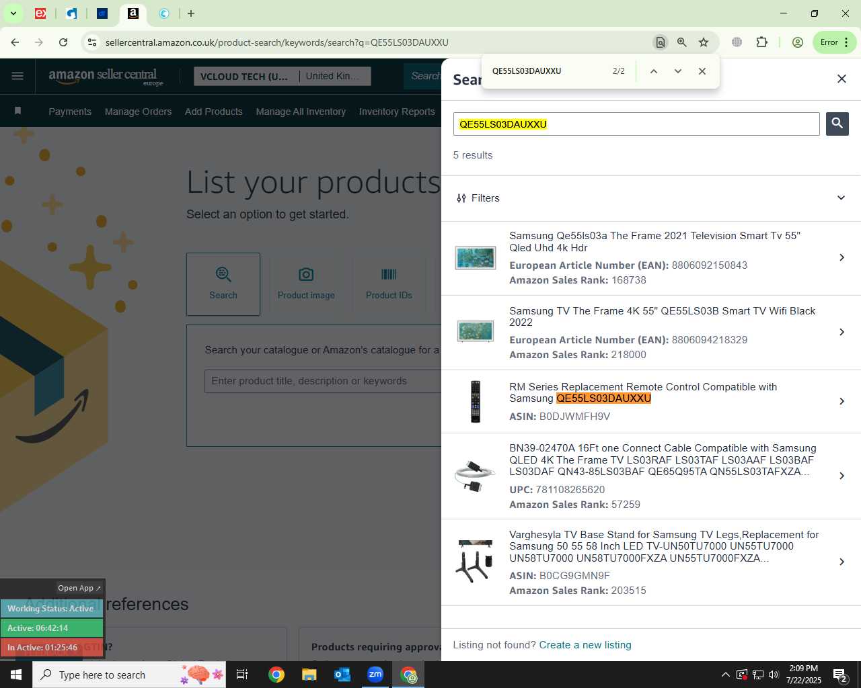This screenshot has height=688, width=861.
Task: Open the tab search dropdown arrow
Action: [13, 13]
